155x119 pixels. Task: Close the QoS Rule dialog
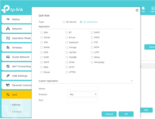coord(137,10)
